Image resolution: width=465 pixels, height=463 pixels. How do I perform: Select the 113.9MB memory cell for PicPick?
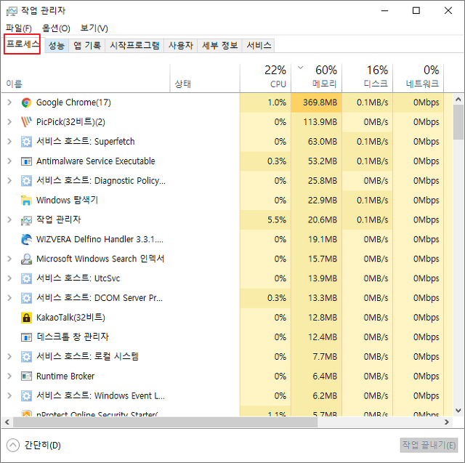point(317,122)
